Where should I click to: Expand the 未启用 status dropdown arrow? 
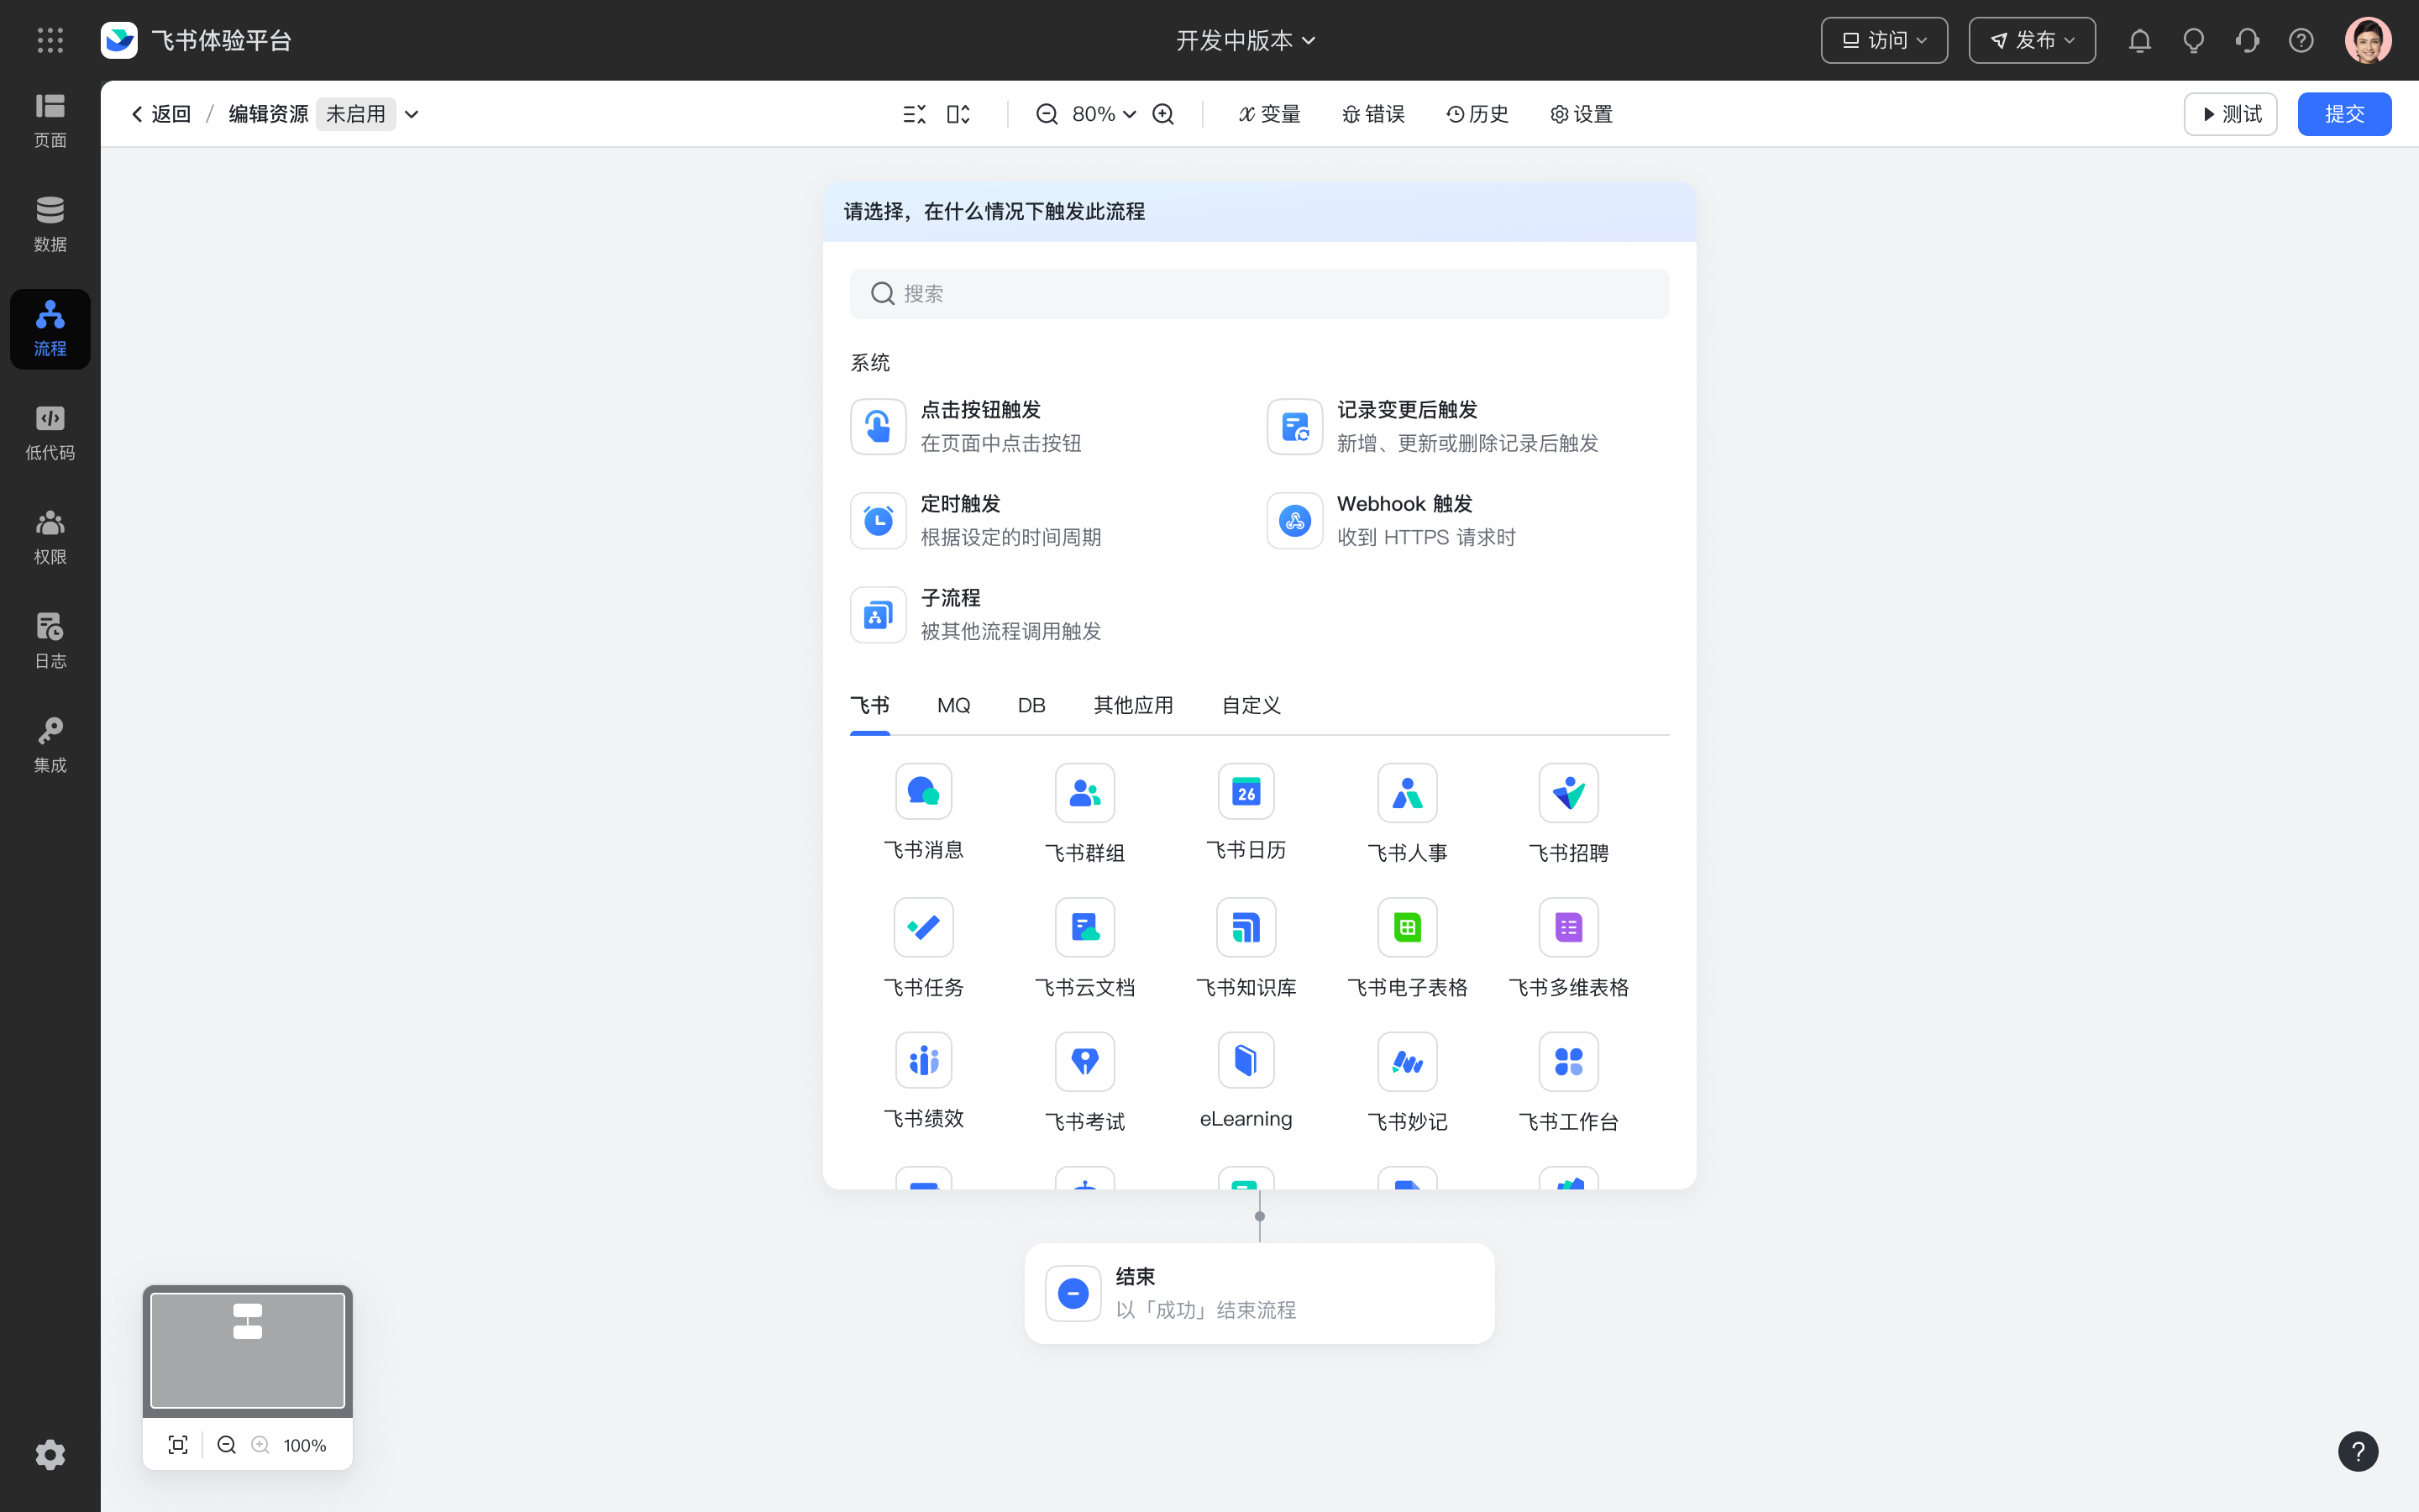411,114
